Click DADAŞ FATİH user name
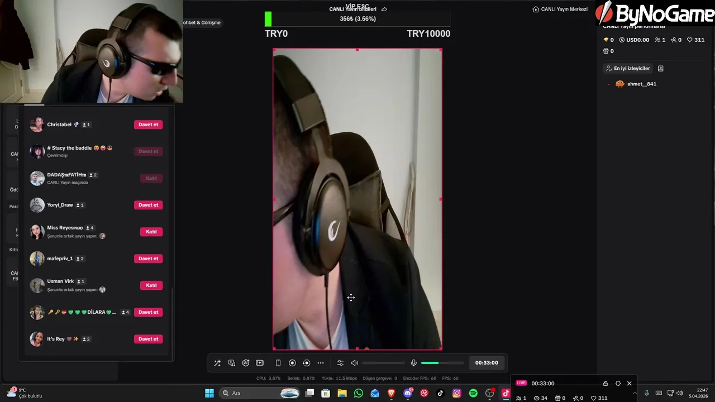This screenshot has width=715, height=402. (66, 175)
